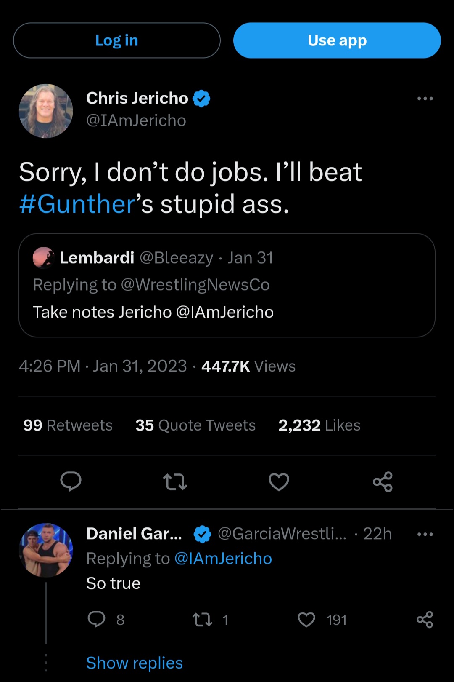View the 35 Quote Tweets list
Image resolution: width=454 pixels, height=682 pixels.
click(195, 425)
